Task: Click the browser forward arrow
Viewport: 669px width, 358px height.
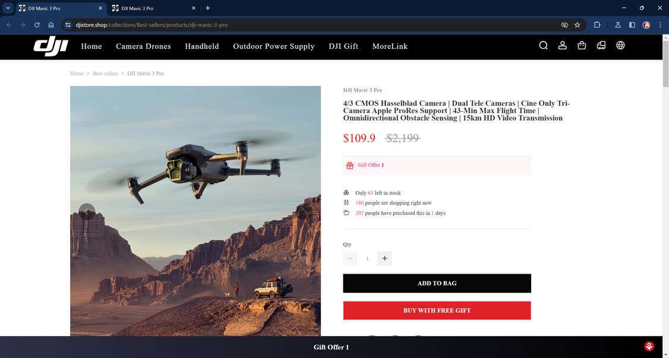Action: (x=23, y=25)
